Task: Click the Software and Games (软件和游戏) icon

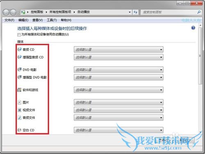Action: (19, 90)
